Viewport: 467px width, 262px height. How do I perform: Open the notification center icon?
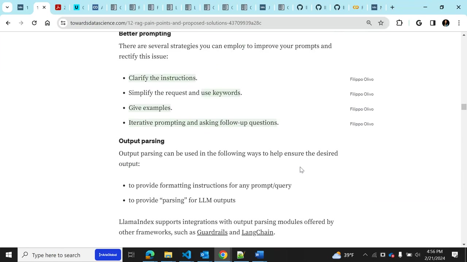pos(455,255)
